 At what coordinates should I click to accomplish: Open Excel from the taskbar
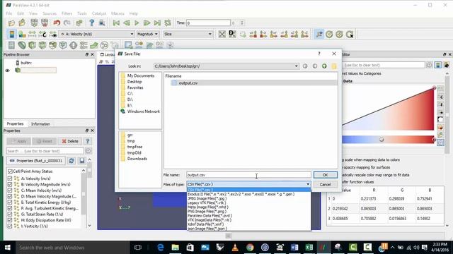pos(309,248)
